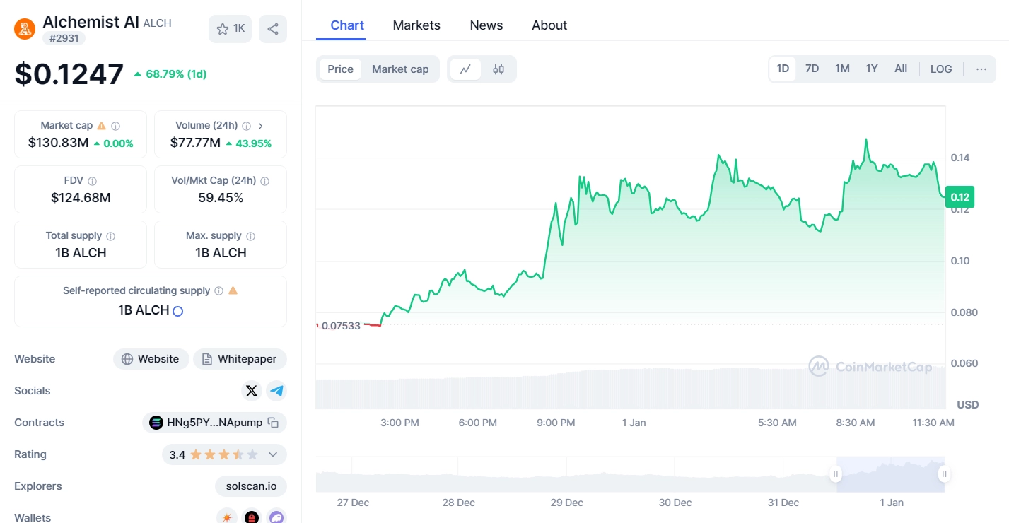Click the Phantom wallet ghost icon
Viewport: 1009px width, 523px height.
point(277,516)
